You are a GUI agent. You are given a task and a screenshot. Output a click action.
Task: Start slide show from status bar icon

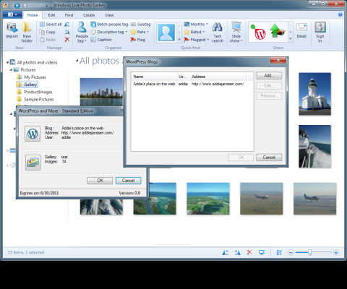(x=262, y=252)
